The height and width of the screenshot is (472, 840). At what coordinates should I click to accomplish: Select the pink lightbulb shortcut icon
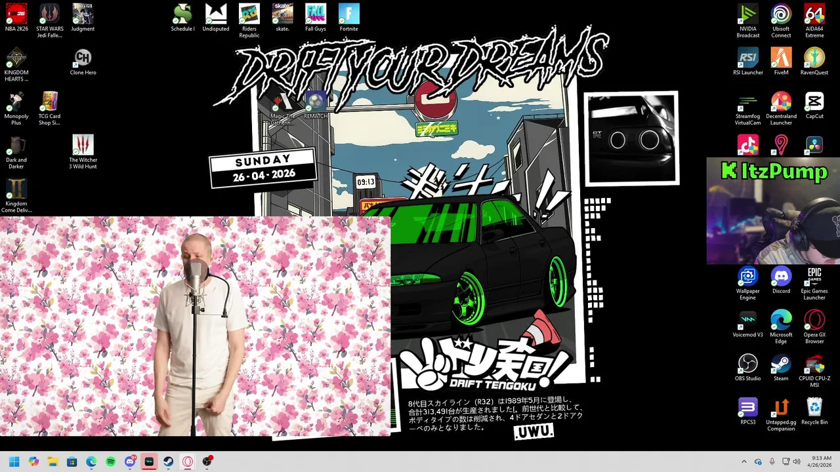pyautogui.click(x=781, y=145)
